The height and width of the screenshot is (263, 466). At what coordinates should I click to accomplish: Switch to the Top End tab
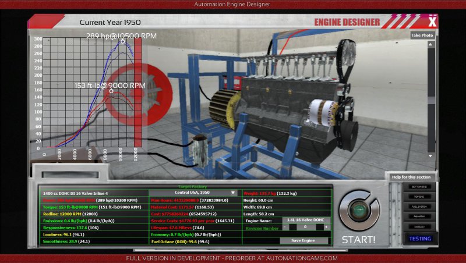(419, 196)
